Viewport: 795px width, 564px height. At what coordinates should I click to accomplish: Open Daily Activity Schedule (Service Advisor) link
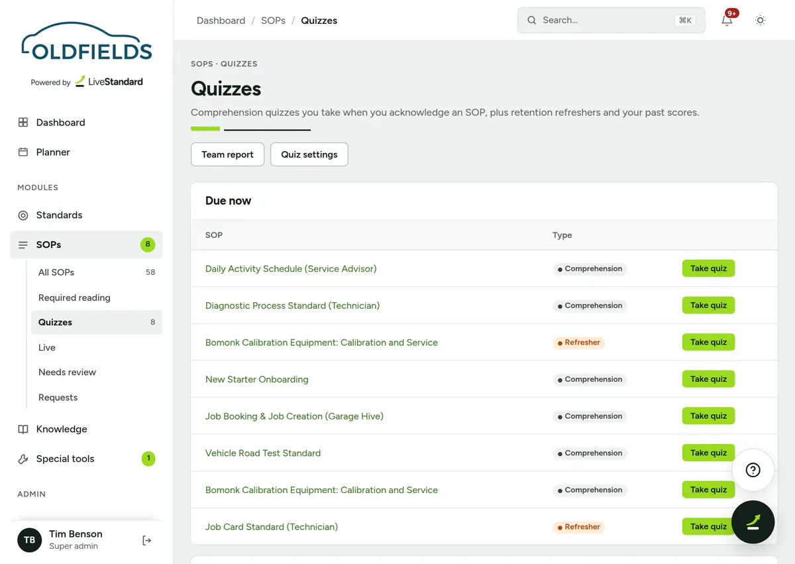click(291, 268)
